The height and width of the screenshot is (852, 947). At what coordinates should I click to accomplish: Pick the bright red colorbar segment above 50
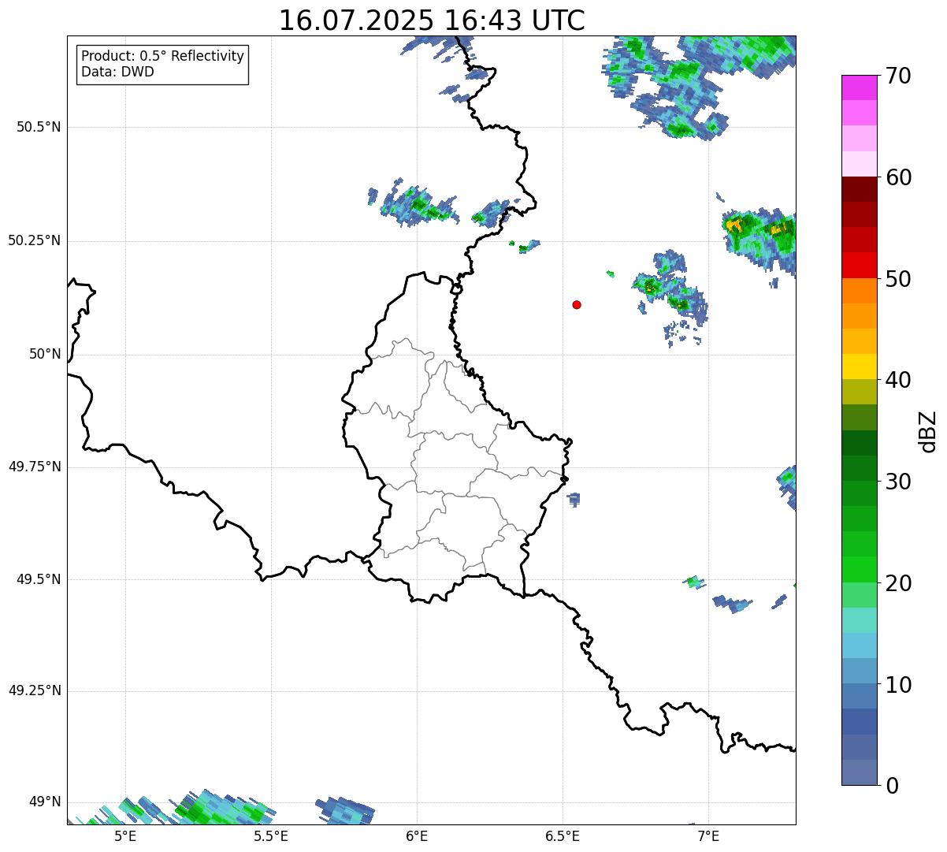pyautogui.click(x=859, y=265)
